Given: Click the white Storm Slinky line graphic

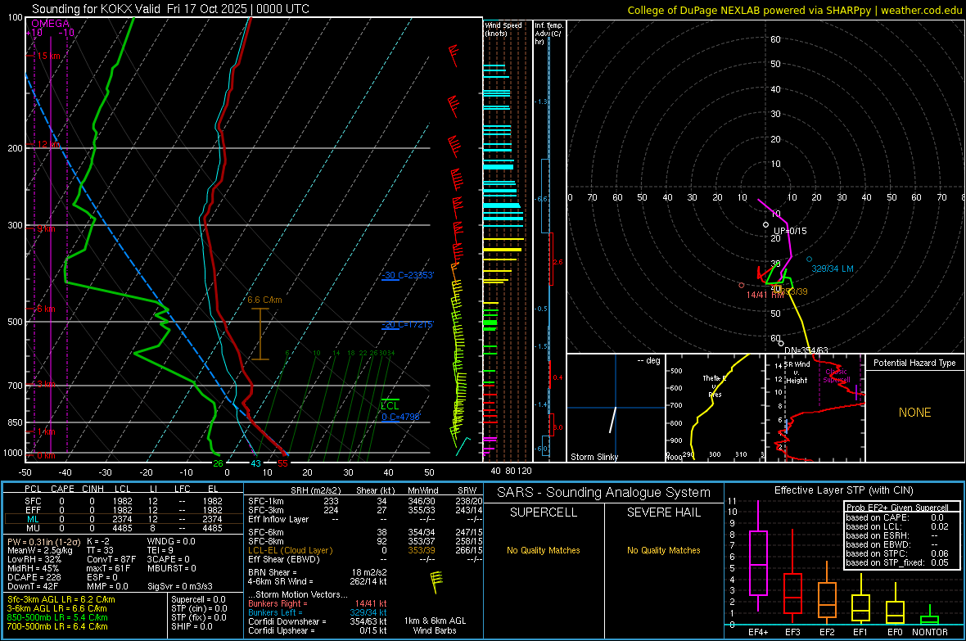Looking at the screenshot, I should coord(612,420).
